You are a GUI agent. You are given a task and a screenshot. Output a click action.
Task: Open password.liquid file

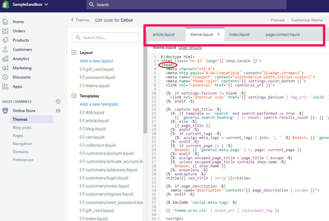(x=98, y=77)
